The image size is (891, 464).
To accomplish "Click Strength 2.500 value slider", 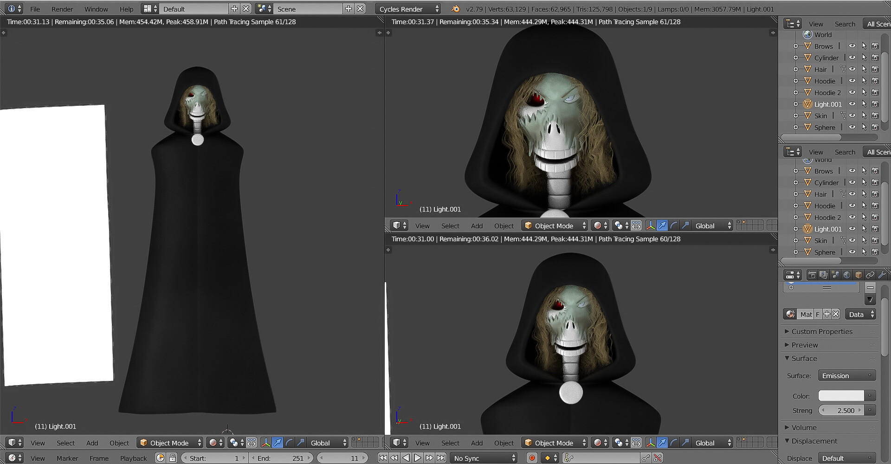I will (841, 410).
